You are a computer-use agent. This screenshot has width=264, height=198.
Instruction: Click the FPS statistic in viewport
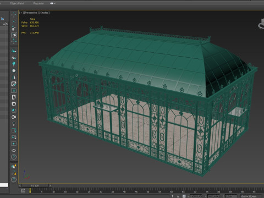(30, 33)
